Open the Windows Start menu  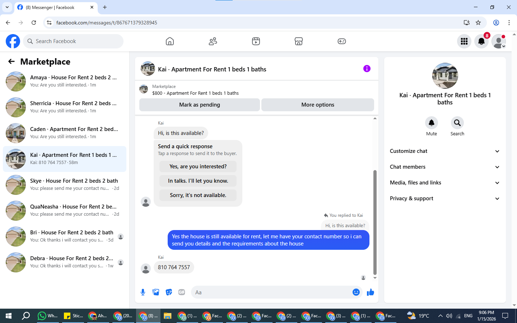pos(9,316)
